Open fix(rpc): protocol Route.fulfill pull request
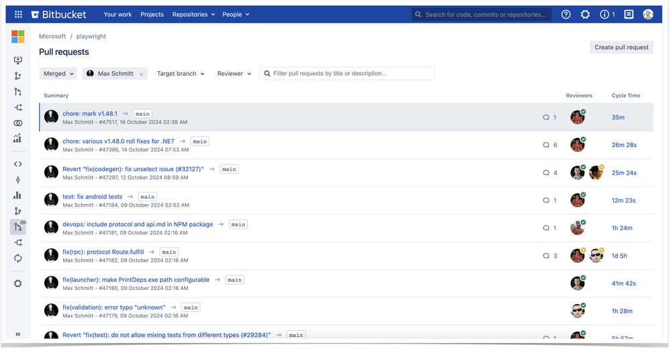 click(103, 252)
